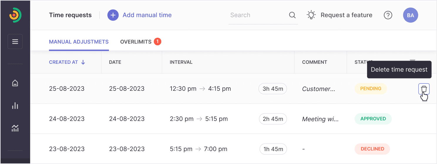Delete the pending time request via trash icon
Viewport: 437px width, 164px height.
(x=424, y=89)
